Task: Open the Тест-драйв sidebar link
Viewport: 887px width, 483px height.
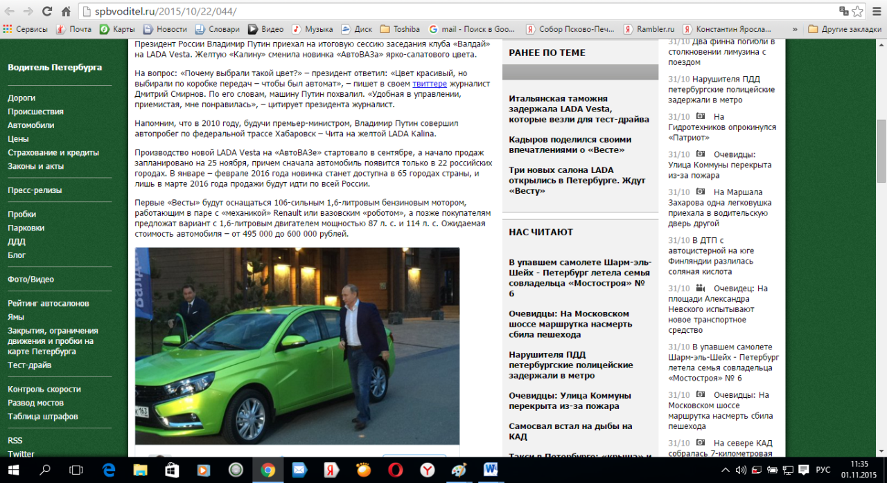Action: [30, 365]
